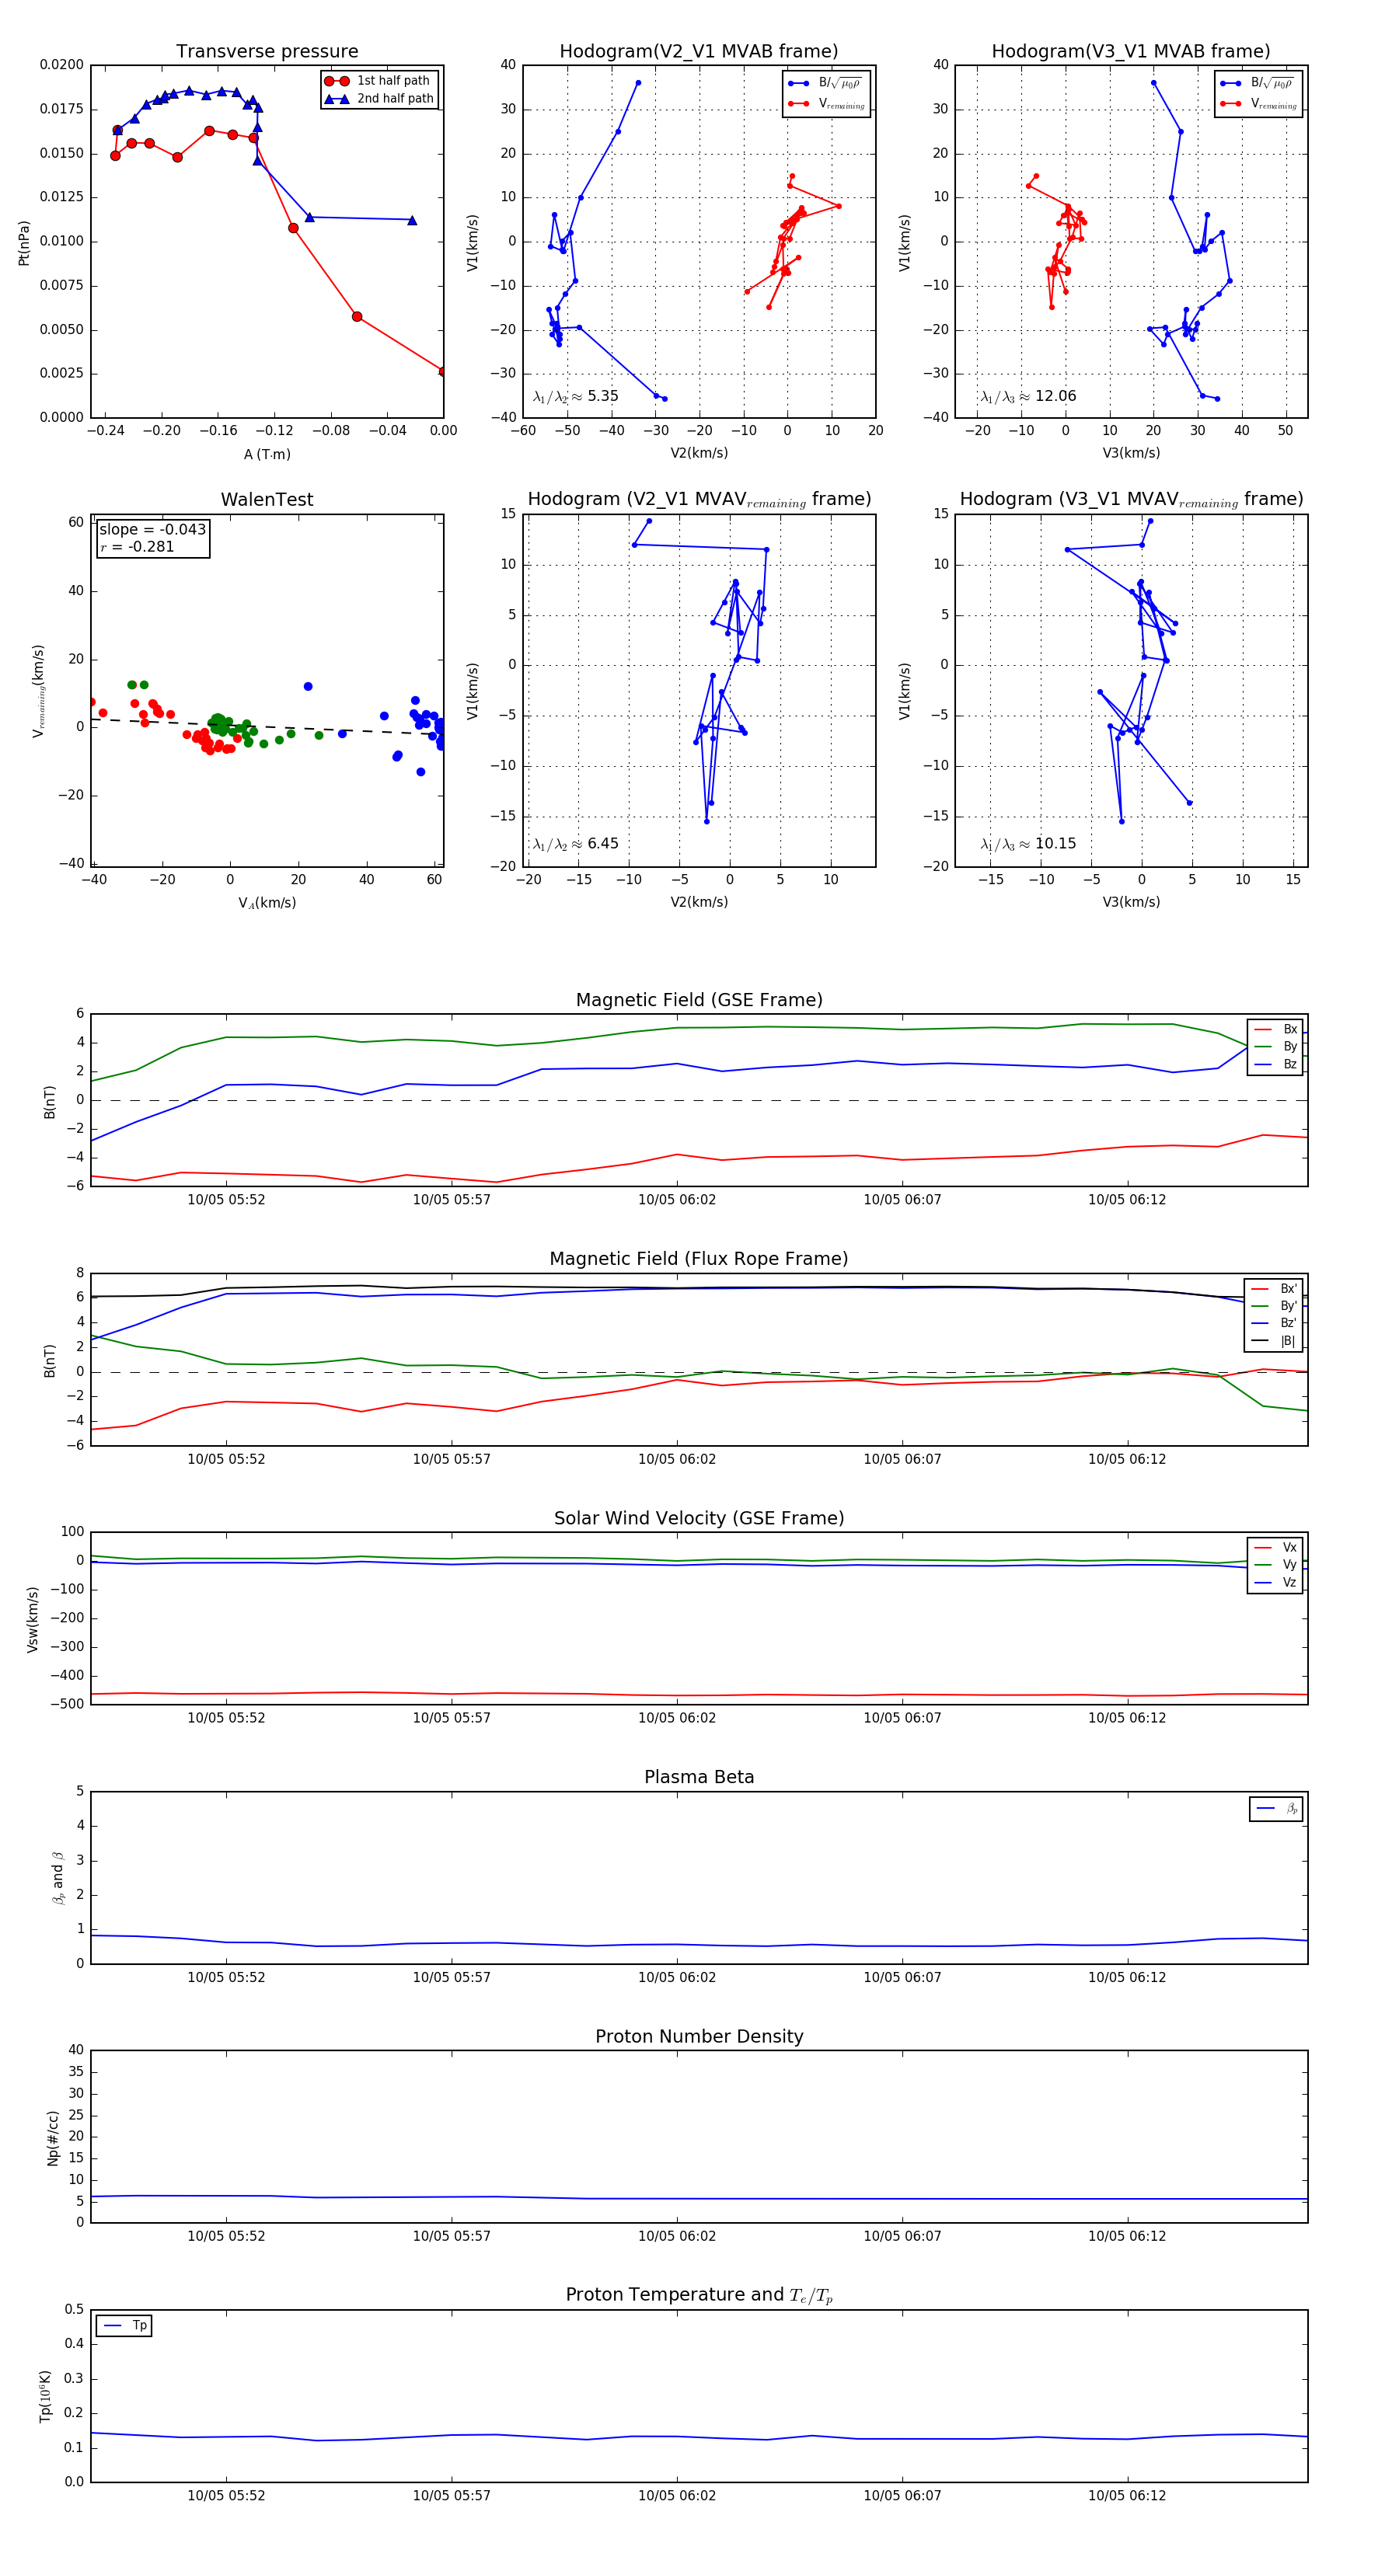Click the "10/05 06:02" tick label in Plasma Beta plot
The image size is (1399, 2564).
tap(677, 1977)
